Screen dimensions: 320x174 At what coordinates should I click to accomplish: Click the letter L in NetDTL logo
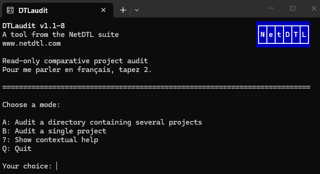tap(304, 35)
